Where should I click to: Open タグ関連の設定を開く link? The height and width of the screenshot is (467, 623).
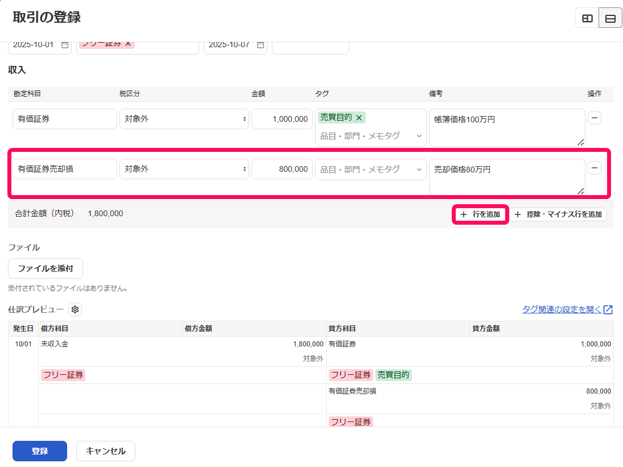click(x=567, y=309)
